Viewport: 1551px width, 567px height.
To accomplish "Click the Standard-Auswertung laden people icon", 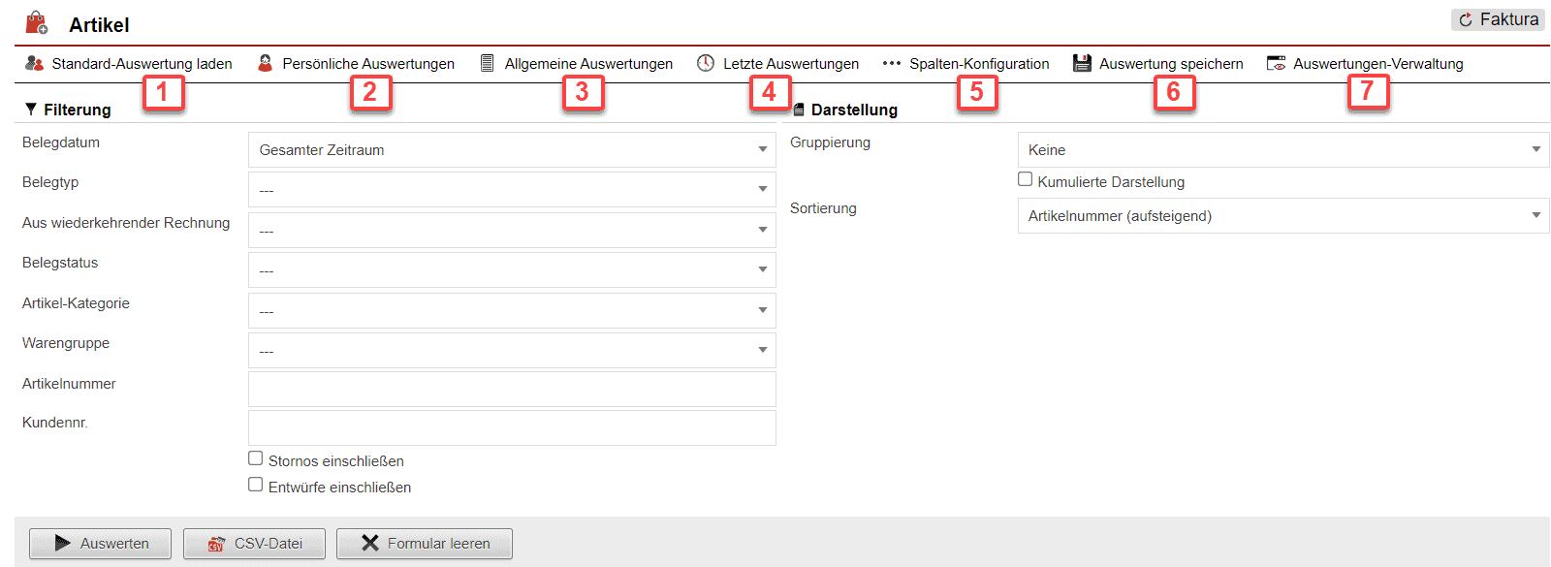I will 34,63.
